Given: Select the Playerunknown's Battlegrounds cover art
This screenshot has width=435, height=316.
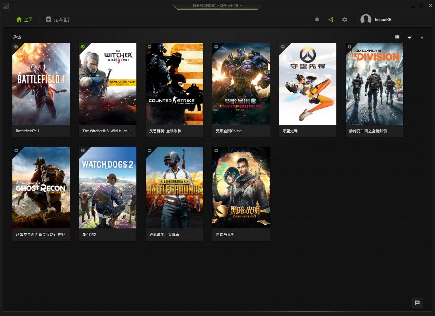Looking at the screenshot, I should click(174, 188).
